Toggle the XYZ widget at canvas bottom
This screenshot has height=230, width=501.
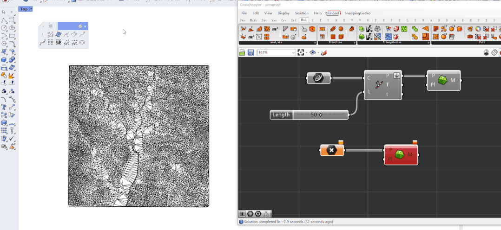pyautogui.click(x=267, y=214)
